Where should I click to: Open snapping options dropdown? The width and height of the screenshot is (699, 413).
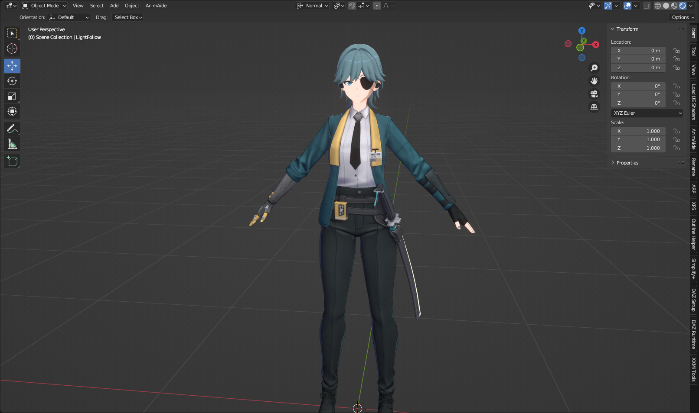coord(363,6)
